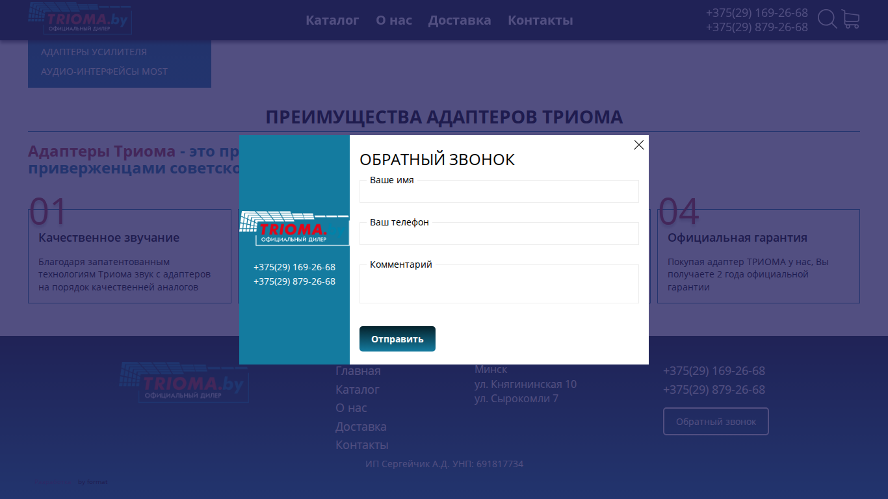Image resolution: width=888 pixels, height=499 pixels.
Task: Open 'Каталог' in the top navigation
Action: pyautogui.click(x=332, y=20)
